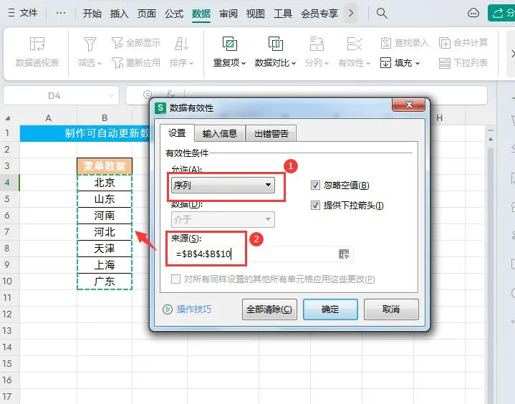Toggle the 忽略空值 checkbox

[315, 186]
